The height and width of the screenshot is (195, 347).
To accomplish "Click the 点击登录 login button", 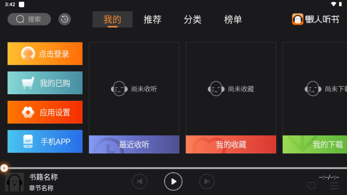I will [45, 53].
